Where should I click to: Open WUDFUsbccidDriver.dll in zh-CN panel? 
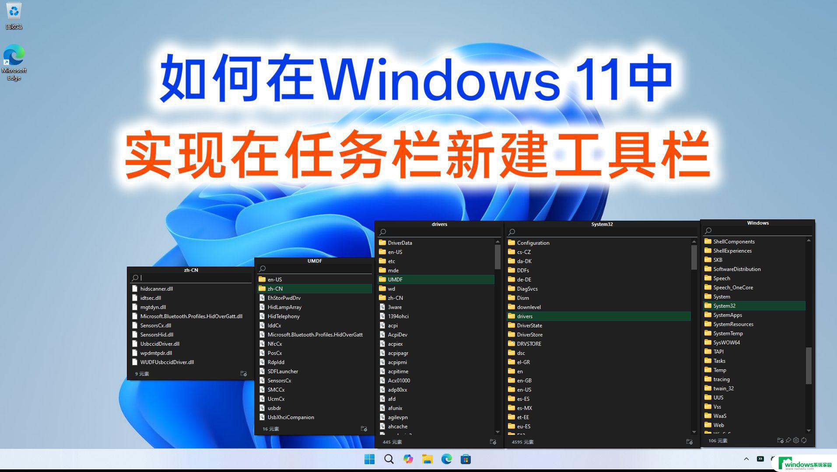191,362
